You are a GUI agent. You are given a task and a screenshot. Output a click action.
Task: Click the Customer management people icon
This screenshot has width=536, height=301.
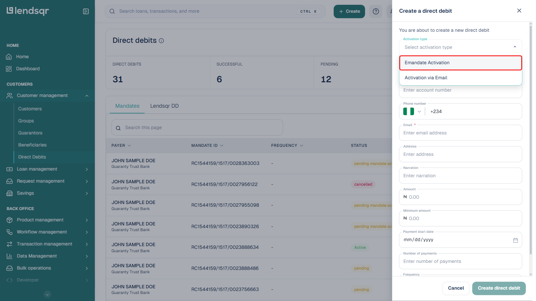coord(9,96)
